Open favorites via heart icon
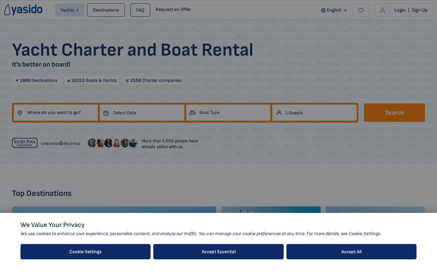 (x=361, y=10)
